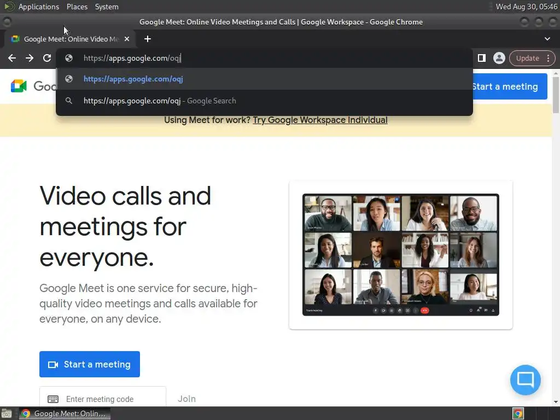Click the Google Meet logo icon
560x420 pixels.
(19, 86)
